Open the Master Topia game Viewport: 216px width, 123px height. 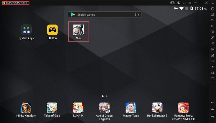click(x=131, y=110)
